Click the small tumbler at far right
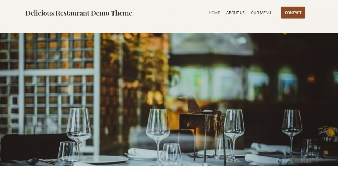338x171 pixels. (x=310, y=148)
